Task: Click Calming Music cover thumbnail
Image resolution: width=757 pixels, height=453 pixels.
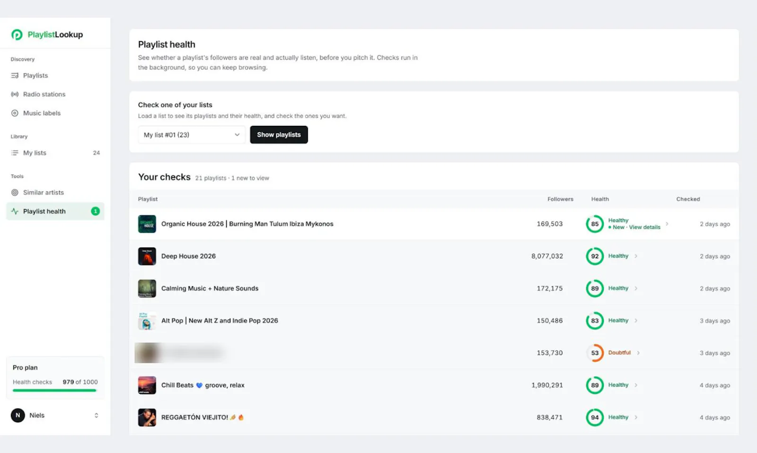Action: (x=147, y=288)
